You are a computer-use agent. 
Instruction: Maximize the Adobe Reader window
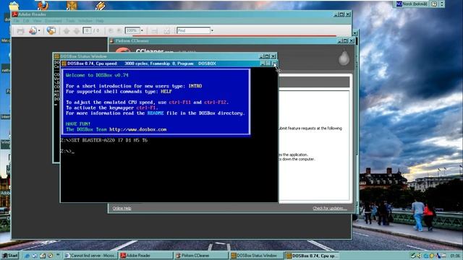(x=342, y=14)
